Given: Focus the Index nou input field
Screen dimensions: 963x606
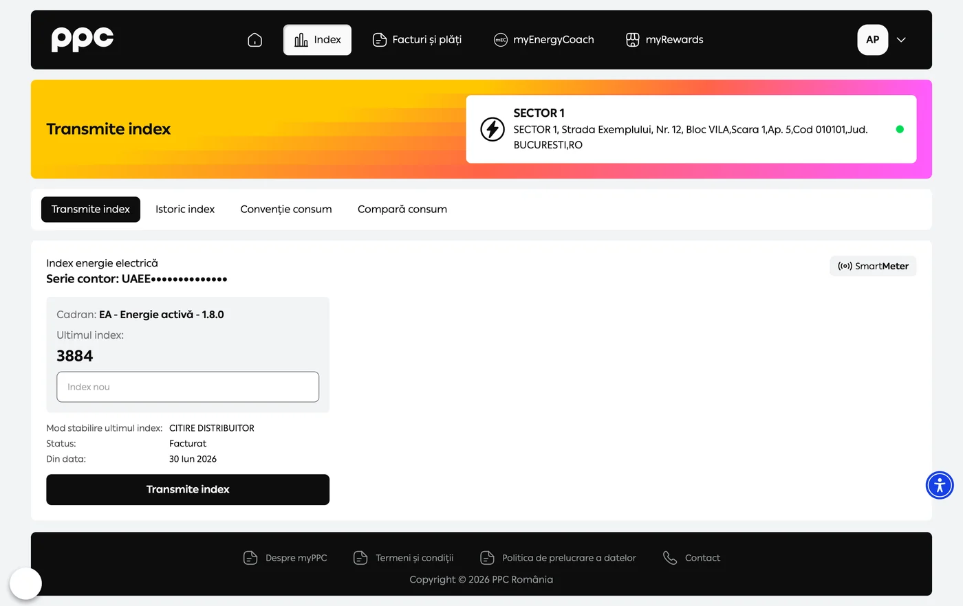Looking at the screenshot, I should click(x=188, y=387).
